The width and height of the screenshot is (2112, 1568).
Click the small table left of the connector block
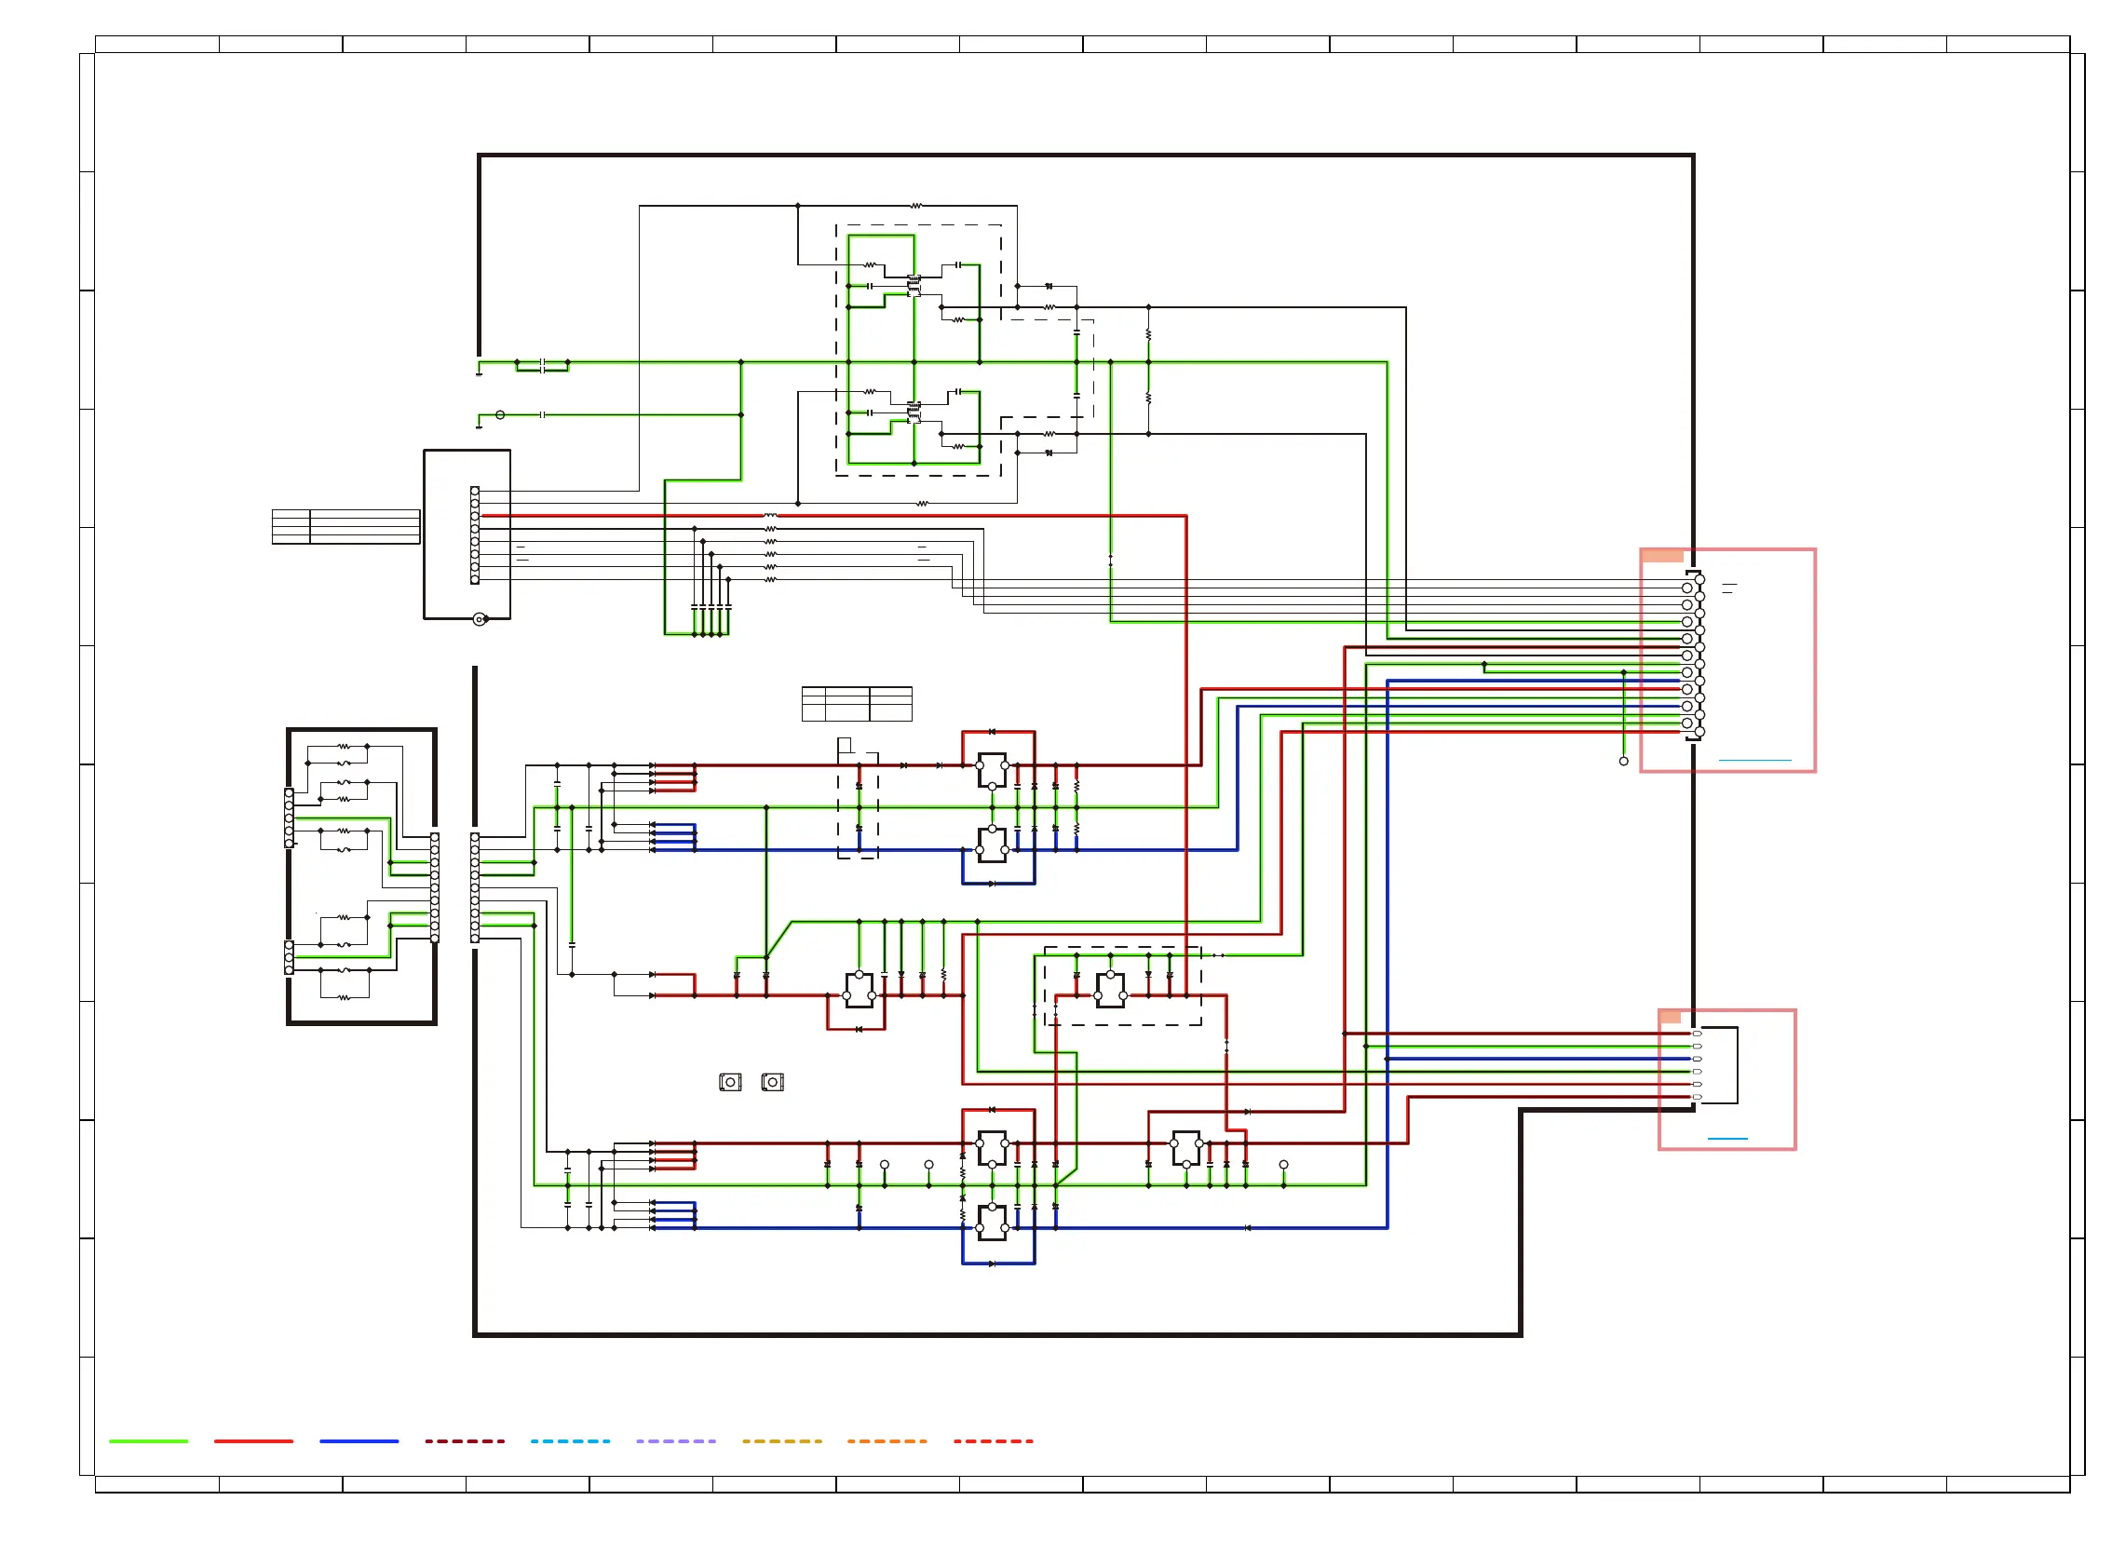pos(345,527)
